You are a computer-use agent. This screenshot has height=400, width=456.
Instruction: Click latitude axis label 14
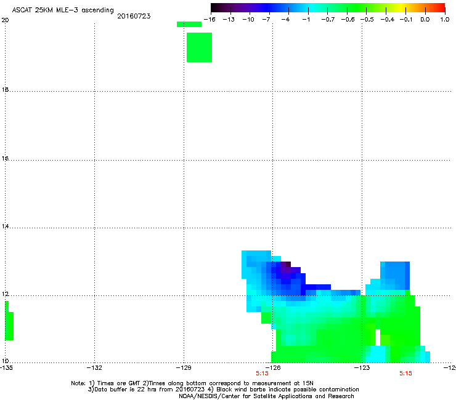[x=5, y=226]
